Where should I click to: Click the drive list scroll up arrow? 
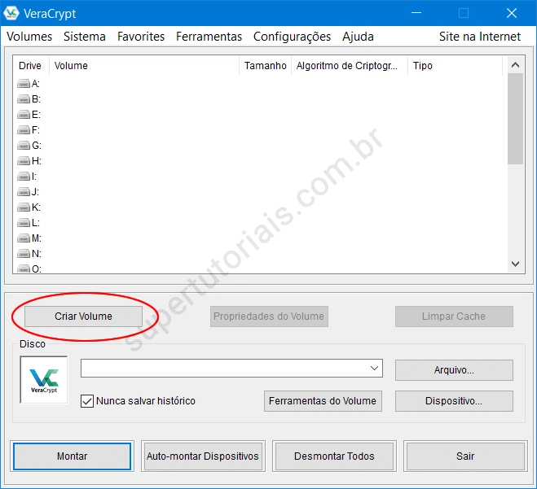[516, 65]
